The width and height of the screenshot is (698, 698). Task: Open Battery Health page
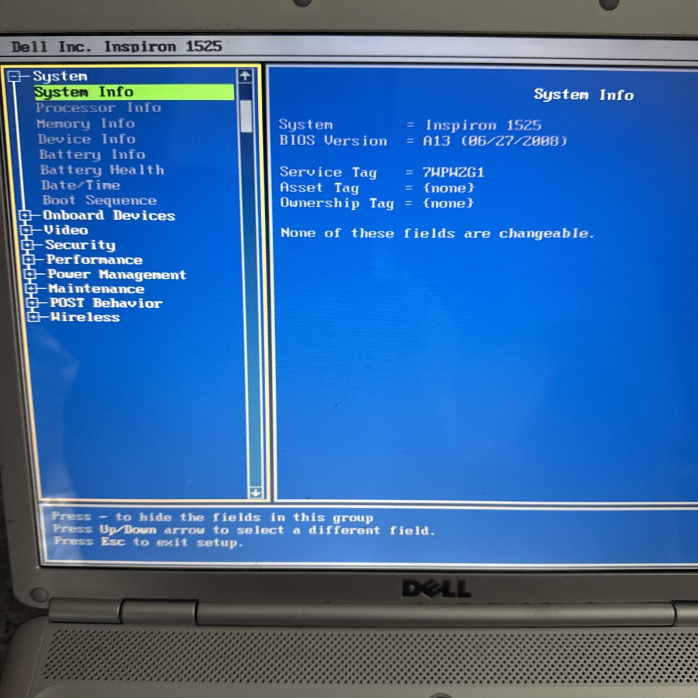click(x=102, y=170)
